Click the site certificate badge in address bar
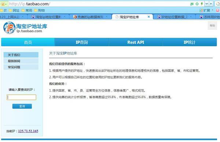Screen dimensions: 220x142 click(4, 4)
